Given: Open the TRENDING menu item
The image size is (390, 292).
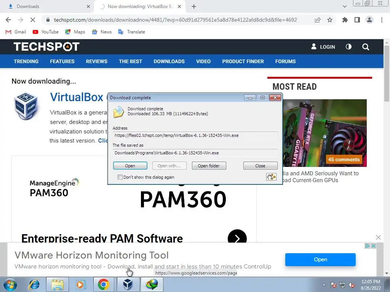Looking at the screenshot, I should [26, 61].
